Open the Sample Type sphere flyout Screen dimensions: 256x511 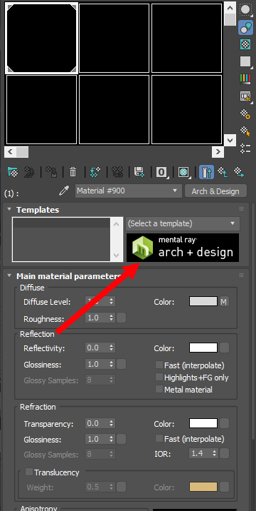coord(245,10)
